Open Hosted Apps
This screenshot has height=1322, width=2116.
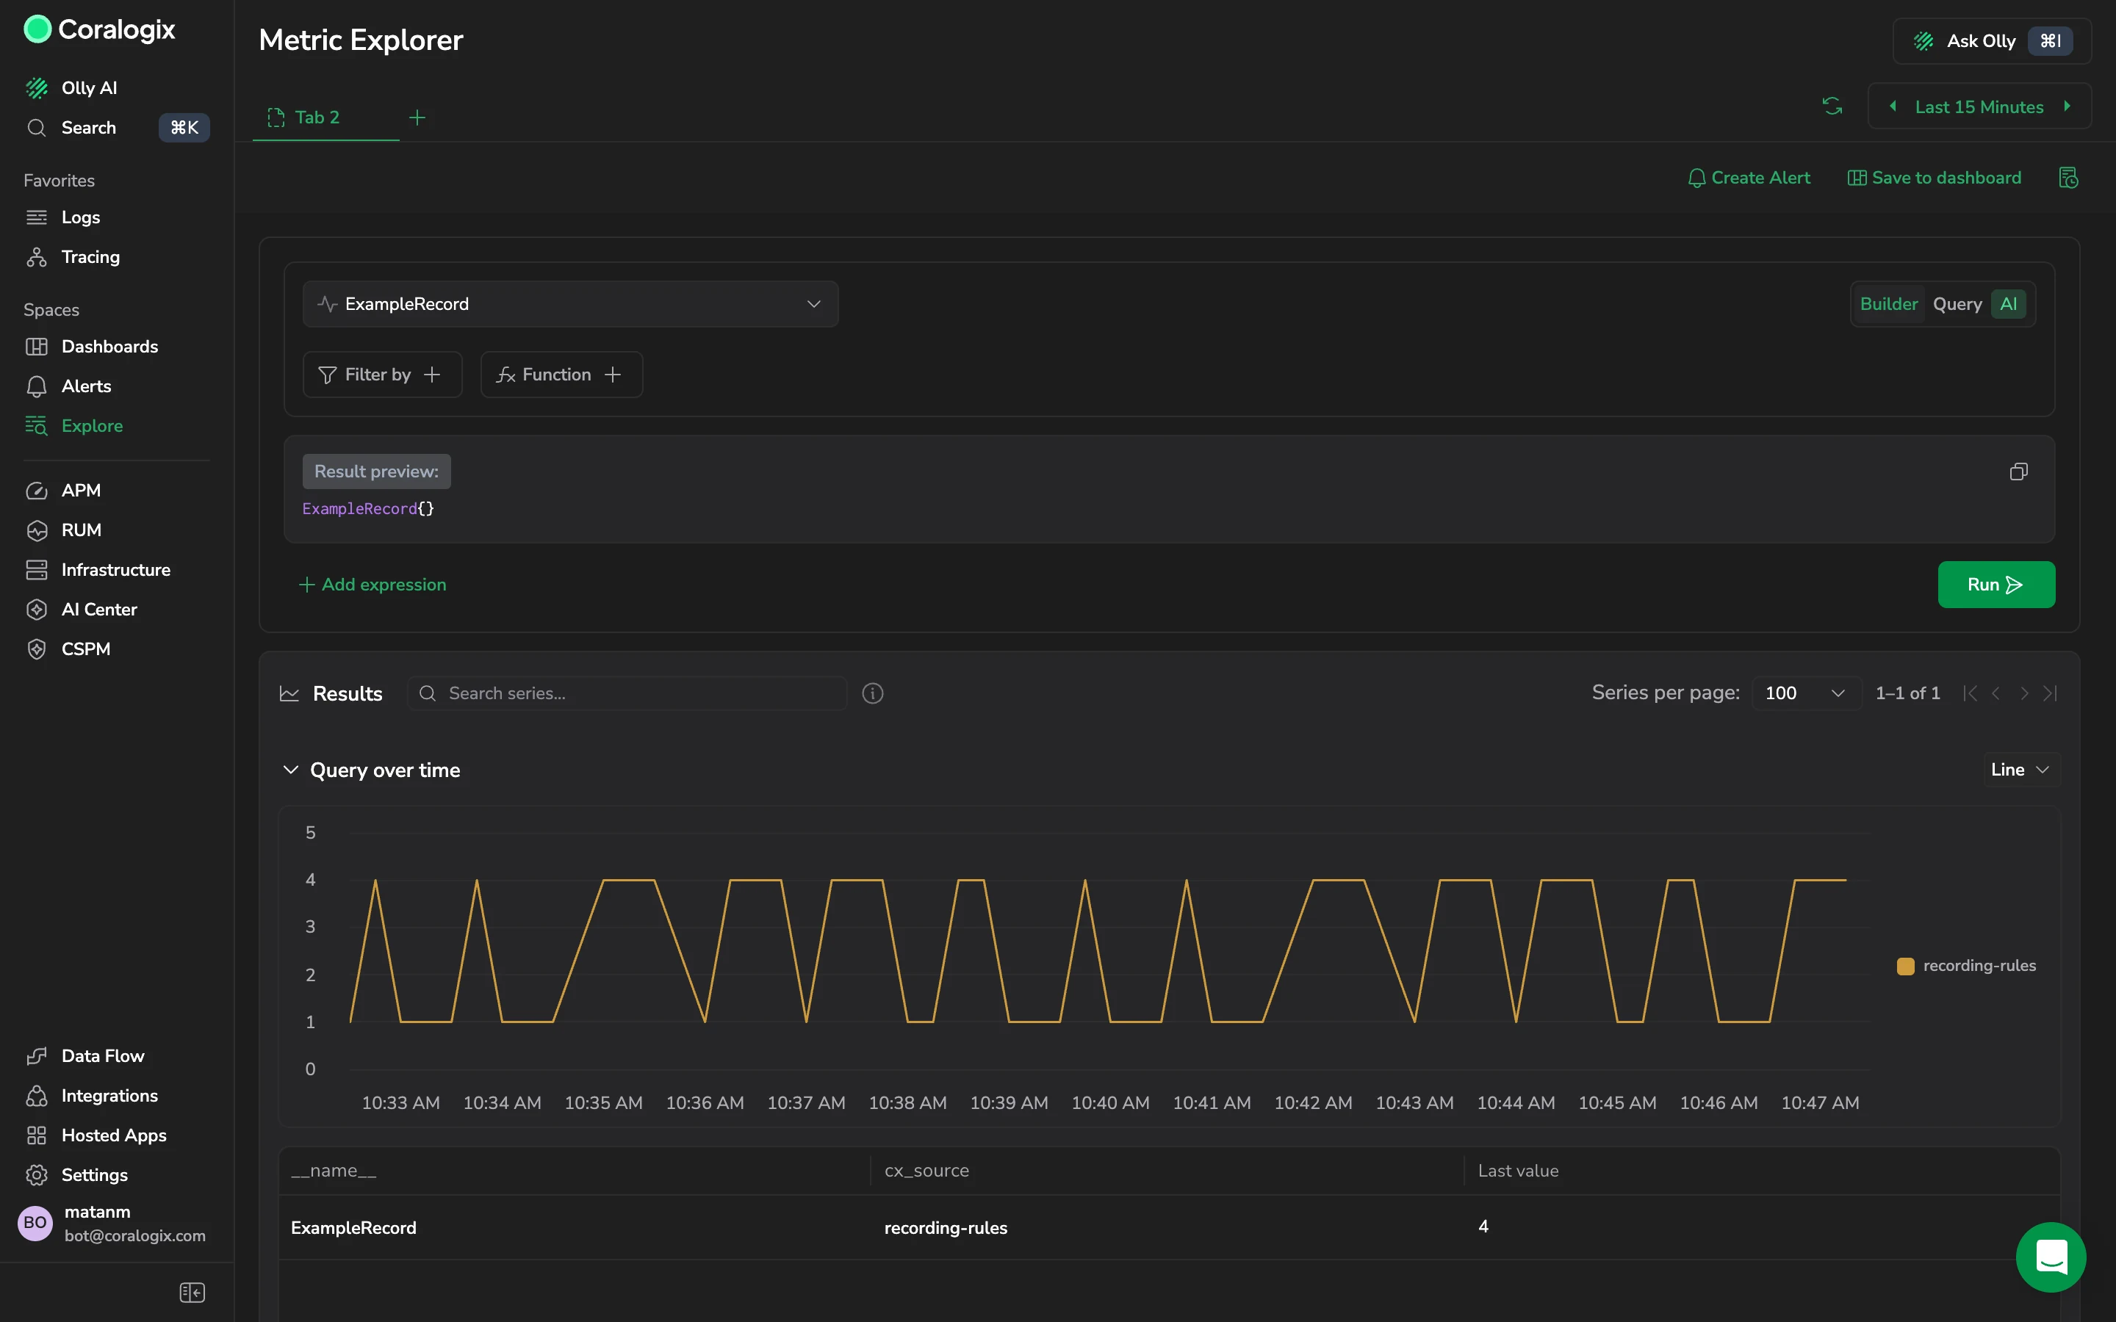[x=114, y=1135]
